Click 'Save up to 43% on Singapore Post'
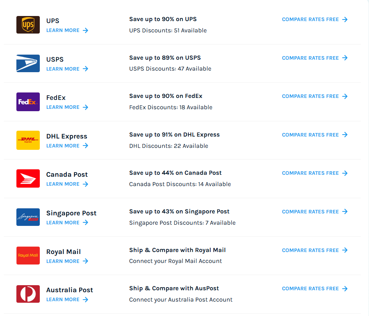This screenshot has height=316, width=369. [179, 212]
